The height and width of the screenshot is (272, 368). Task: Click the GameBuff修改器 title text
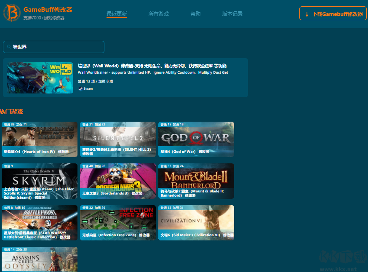coord(48,10)
